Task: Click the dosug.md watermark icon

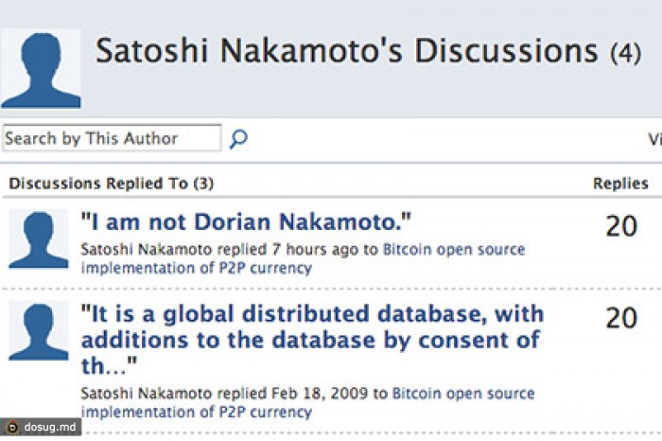Action: click(13, 428)
